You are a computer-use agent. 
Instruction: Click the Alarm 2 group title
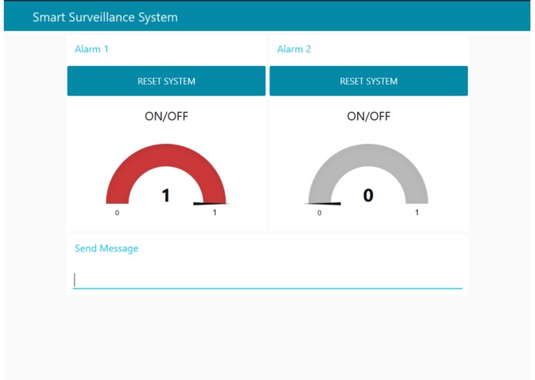click(294, 49)
